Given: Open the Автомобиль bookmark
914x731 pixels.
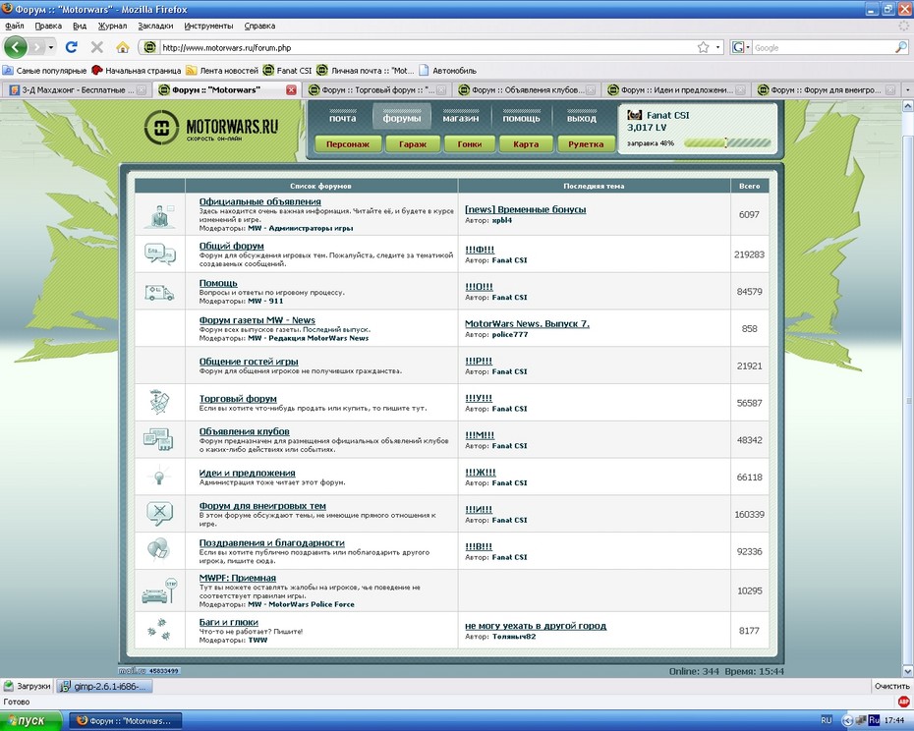Looking at the screenshot, I should coord(448,71).
